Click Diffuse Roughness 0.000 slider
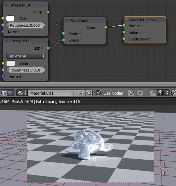The image size is (176, 186). click(25, 25)
